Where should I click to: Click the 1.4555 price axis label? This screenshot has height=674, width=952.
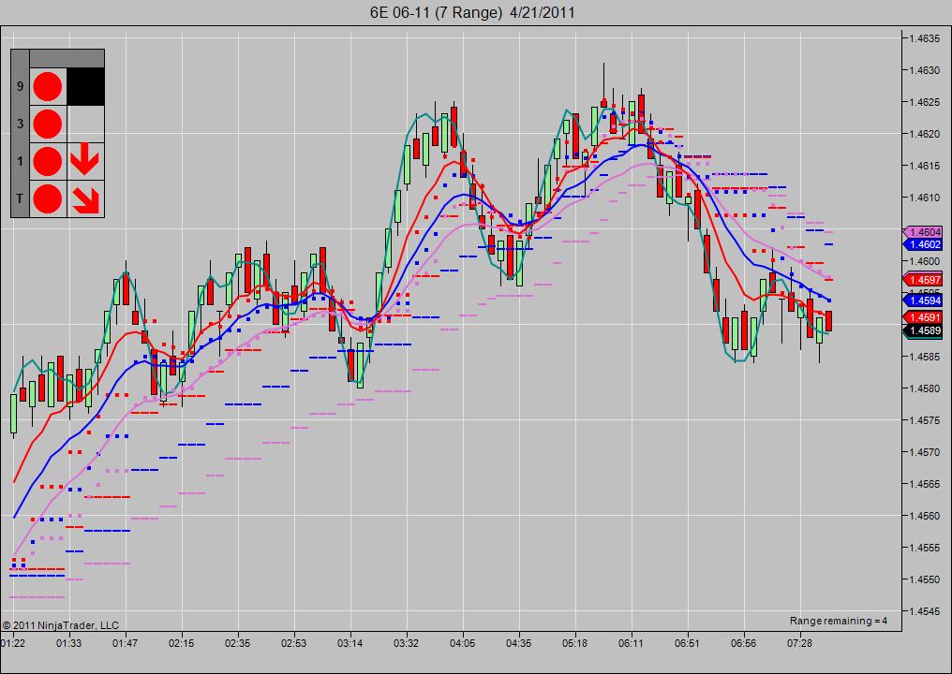point(925,548)
